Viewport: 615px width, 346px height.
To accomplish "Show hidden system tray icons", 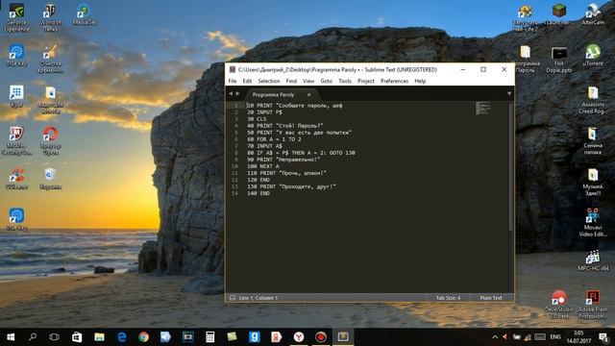I will click(x=495, y=337).
